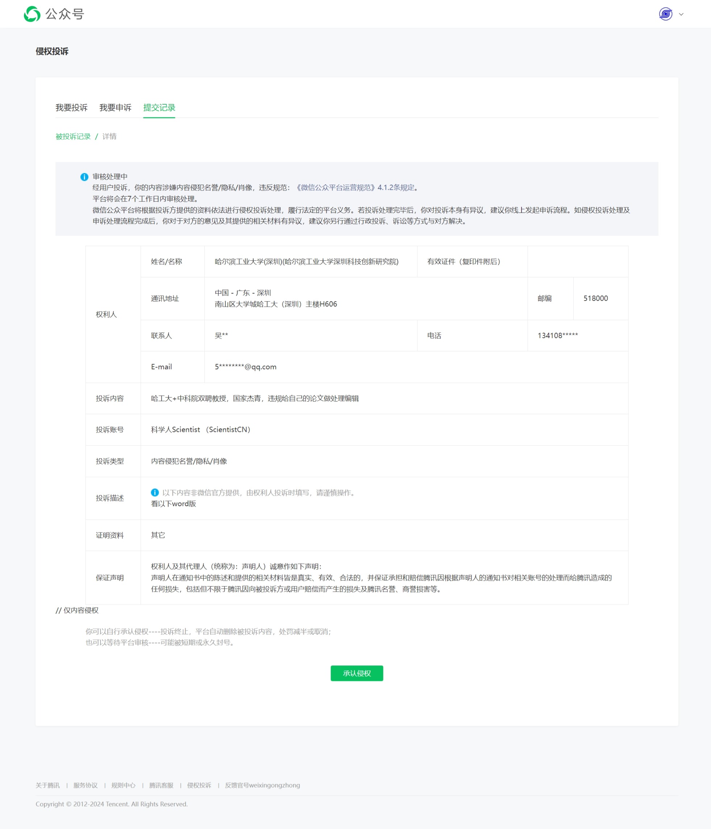Click the 电话 label cell

[472, 335]
